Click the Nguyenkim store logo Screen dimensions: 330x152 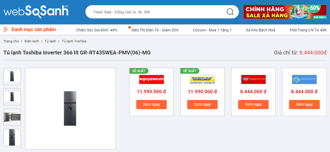(151, 80)
